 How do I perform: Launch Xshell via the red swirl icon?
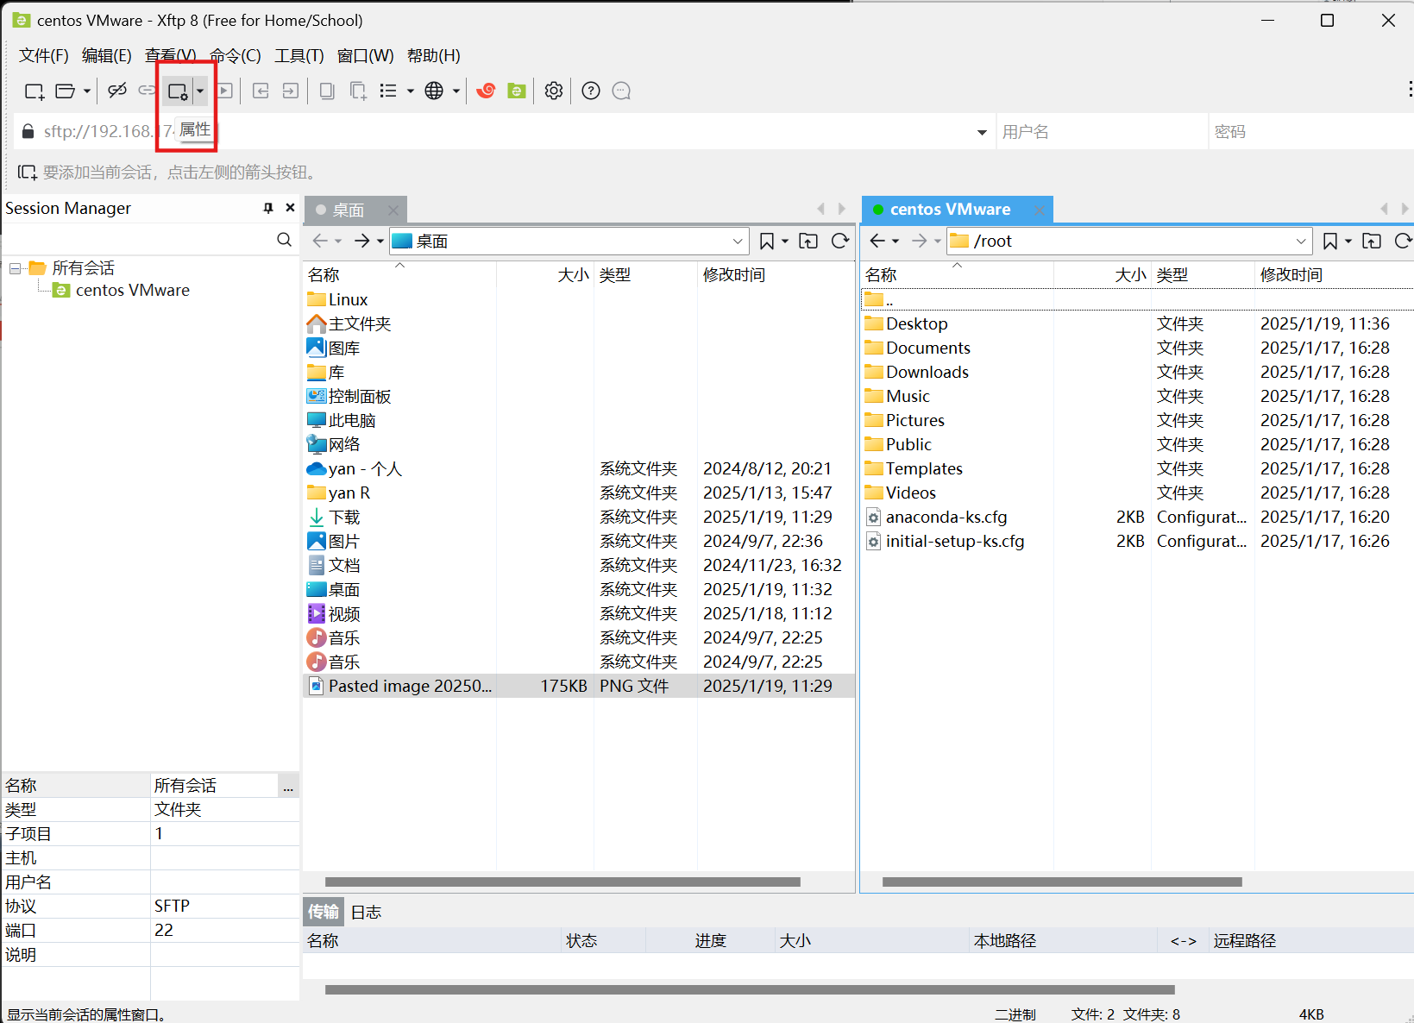click(486, 91)
